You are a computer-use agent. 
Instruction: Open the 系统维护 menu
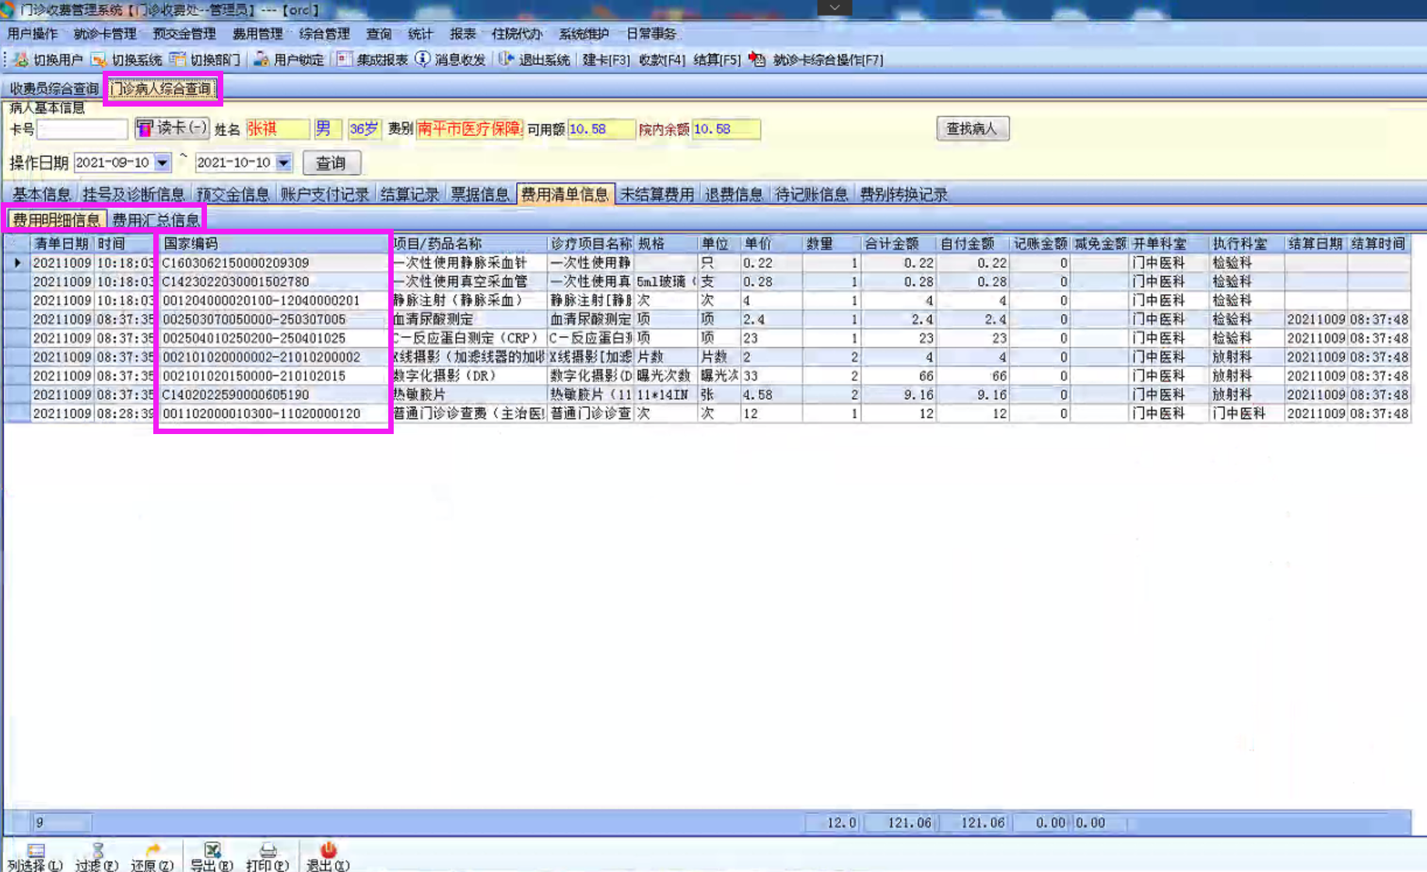click(x=584, y=33)
